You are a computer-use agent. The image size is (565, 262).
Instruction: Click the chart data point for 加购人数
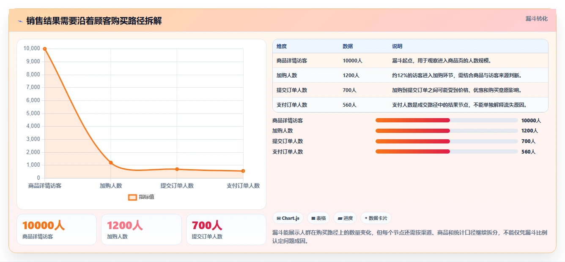point(111,162)
